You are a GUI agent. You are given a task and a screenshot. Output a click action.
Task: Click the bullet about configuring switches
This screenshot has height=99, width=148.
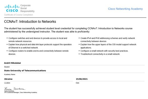coord(38,40)
